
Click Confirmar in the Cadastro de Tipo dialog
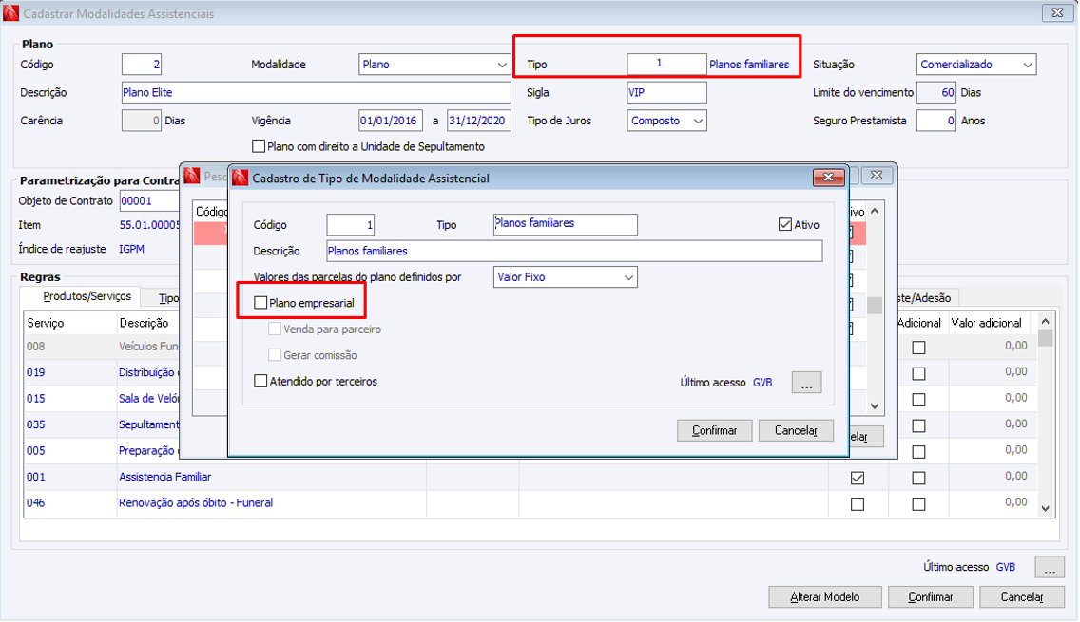coord(714,431)
